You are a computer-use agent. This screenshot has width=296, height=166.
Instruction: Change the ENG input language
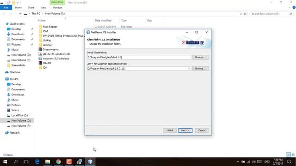tap(267, 162)
